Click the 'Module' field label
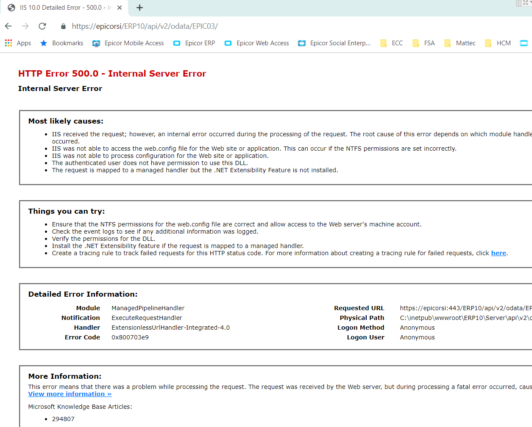 click(x=88, y=308)
